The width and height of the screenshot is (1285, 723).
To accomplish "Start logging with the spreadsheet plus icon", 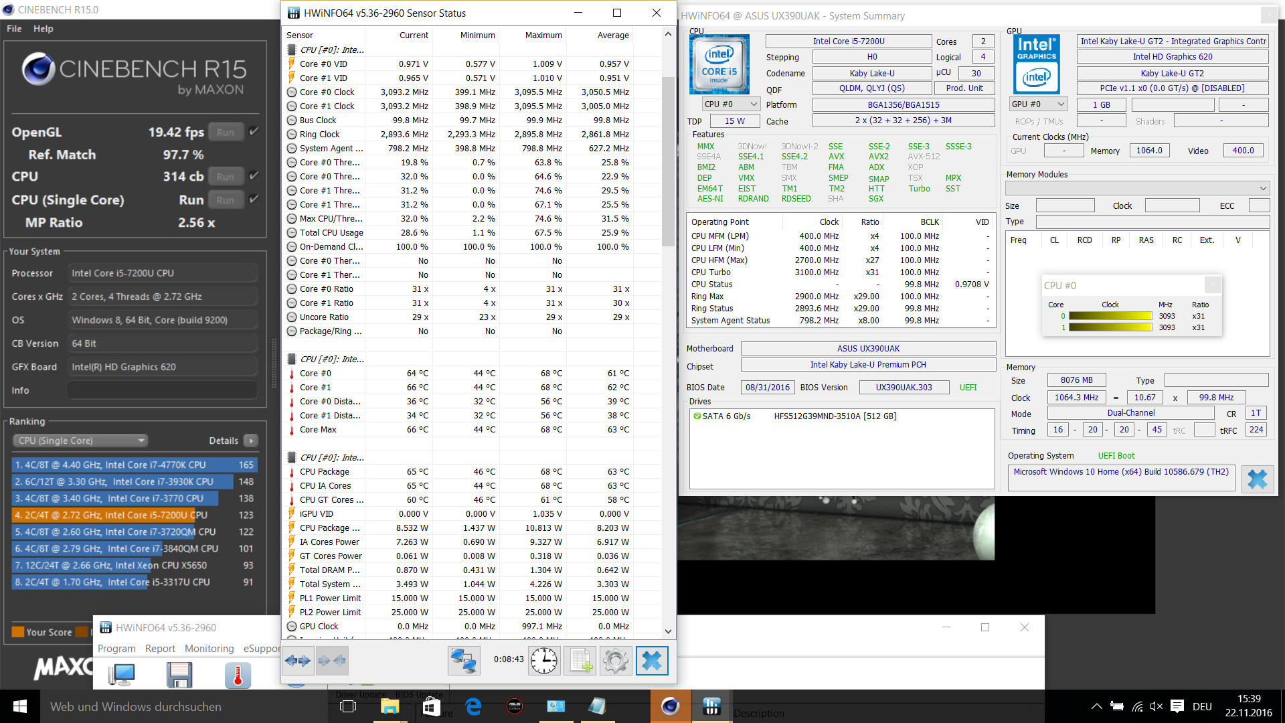I will 580,661.
